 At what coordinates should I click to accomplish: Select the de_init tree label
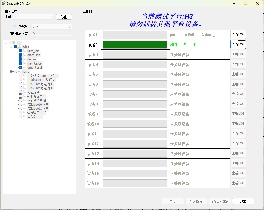pyautogui.click(x=32, y=59)
